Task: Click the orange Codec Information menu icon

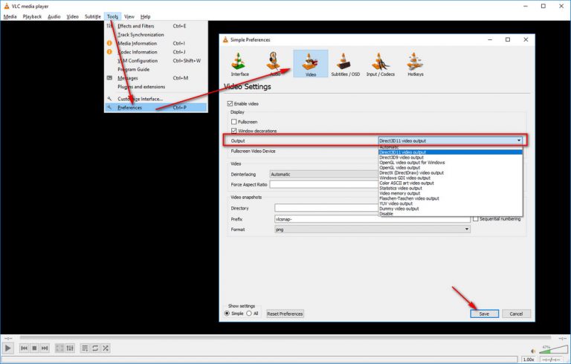Action: 109,52
